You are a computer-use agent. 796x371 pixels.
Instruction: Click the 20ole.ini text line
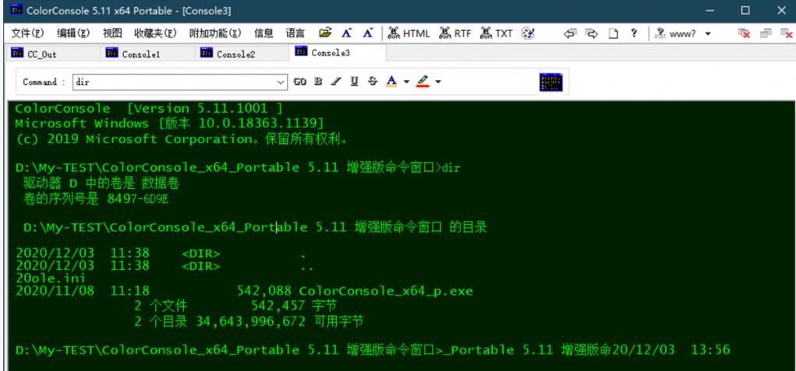[x=50, y=278]
